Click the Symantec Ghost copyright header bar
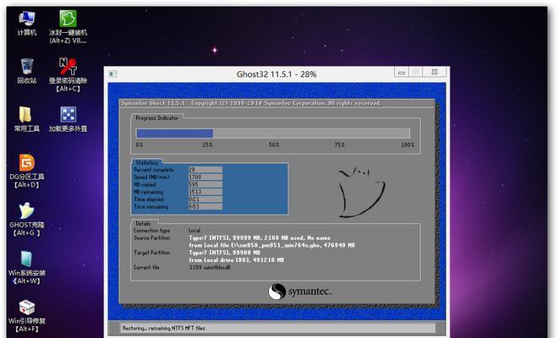The image size is (558, 338). pyautogui.click(x=276, y=103)
